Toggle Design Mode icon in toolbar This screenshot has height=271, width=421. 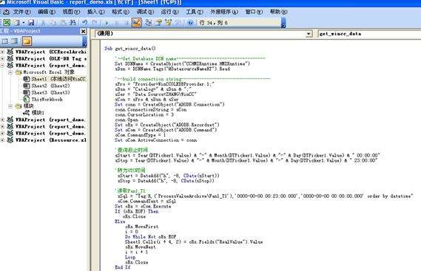pyautogui.click(x=136, y=22)
